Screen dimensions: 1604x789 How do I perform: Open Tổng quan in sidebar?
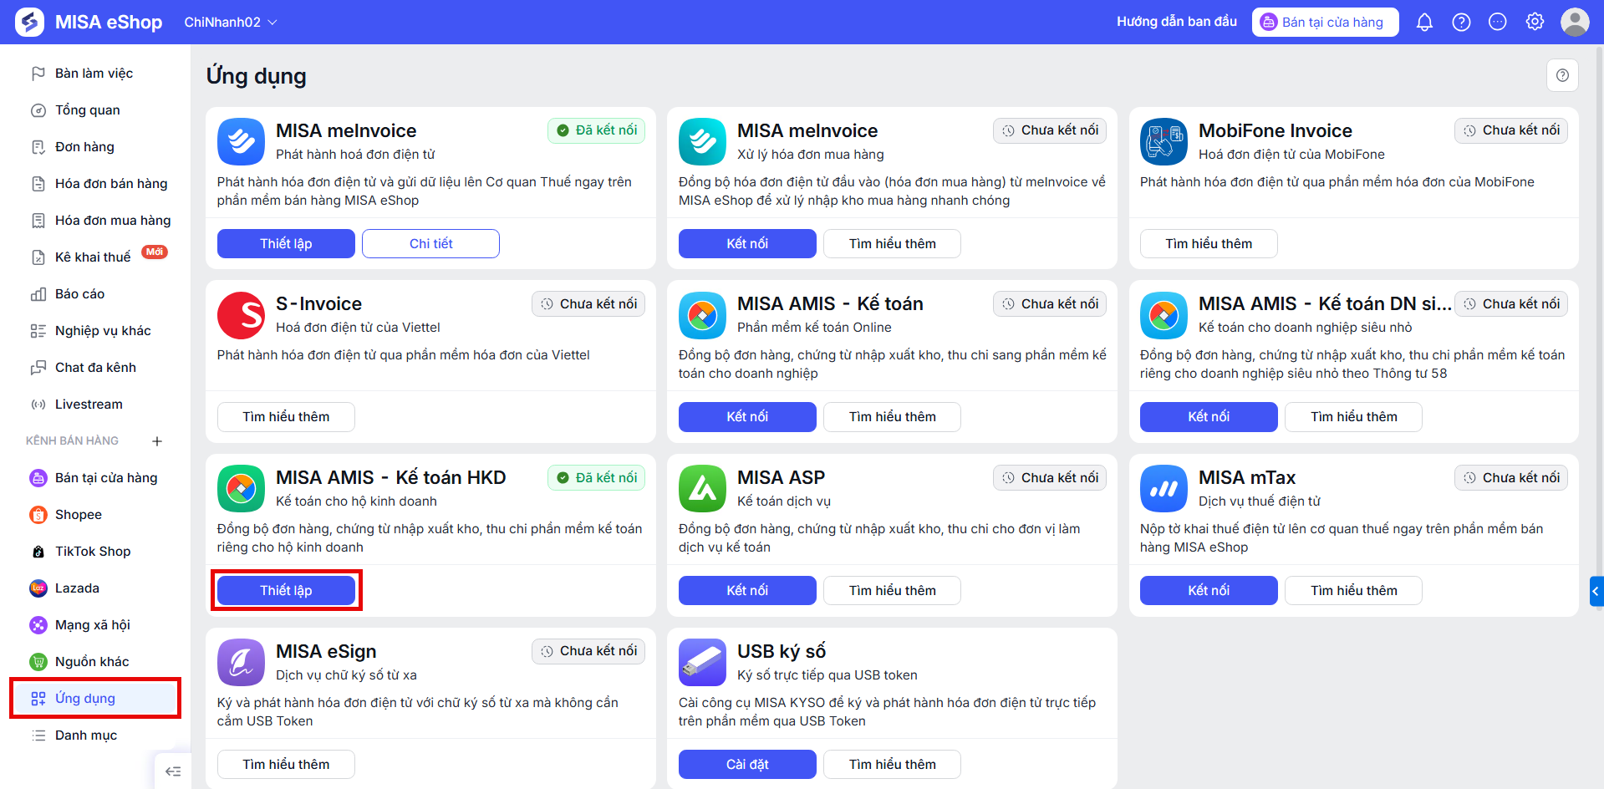pos(95,110)
